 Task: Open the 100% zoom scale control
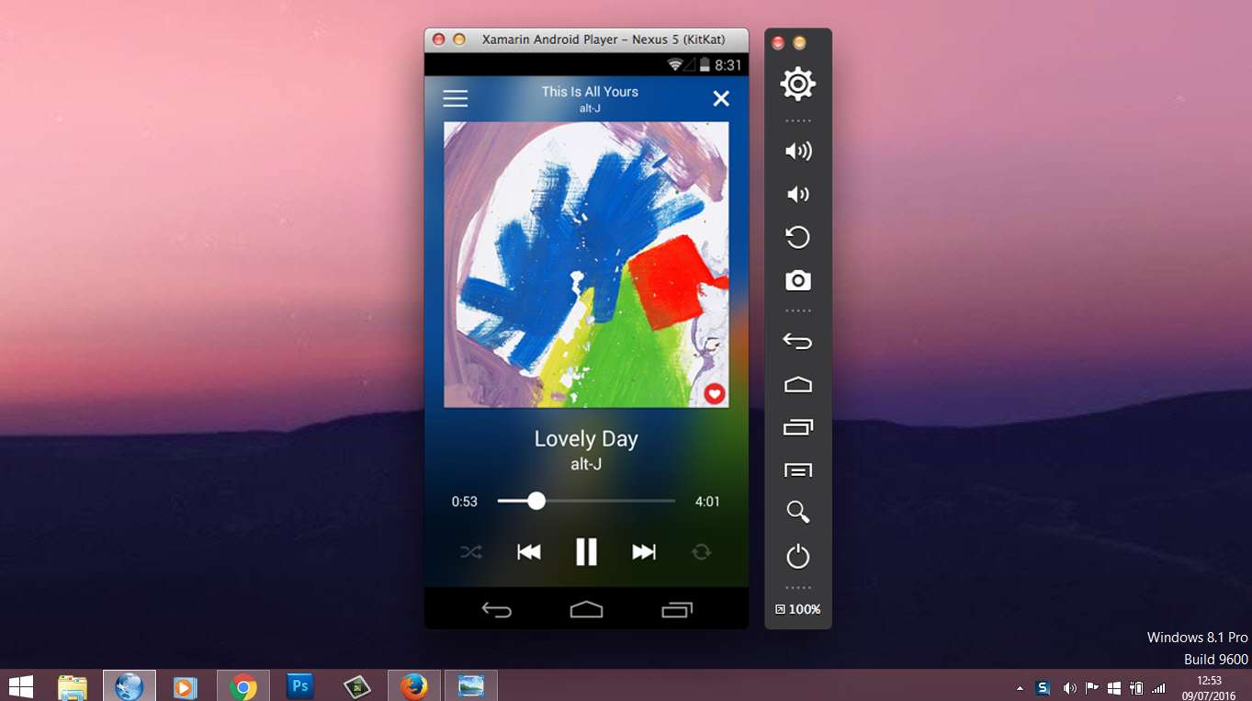pyautogui.click(x=797, y=609)
